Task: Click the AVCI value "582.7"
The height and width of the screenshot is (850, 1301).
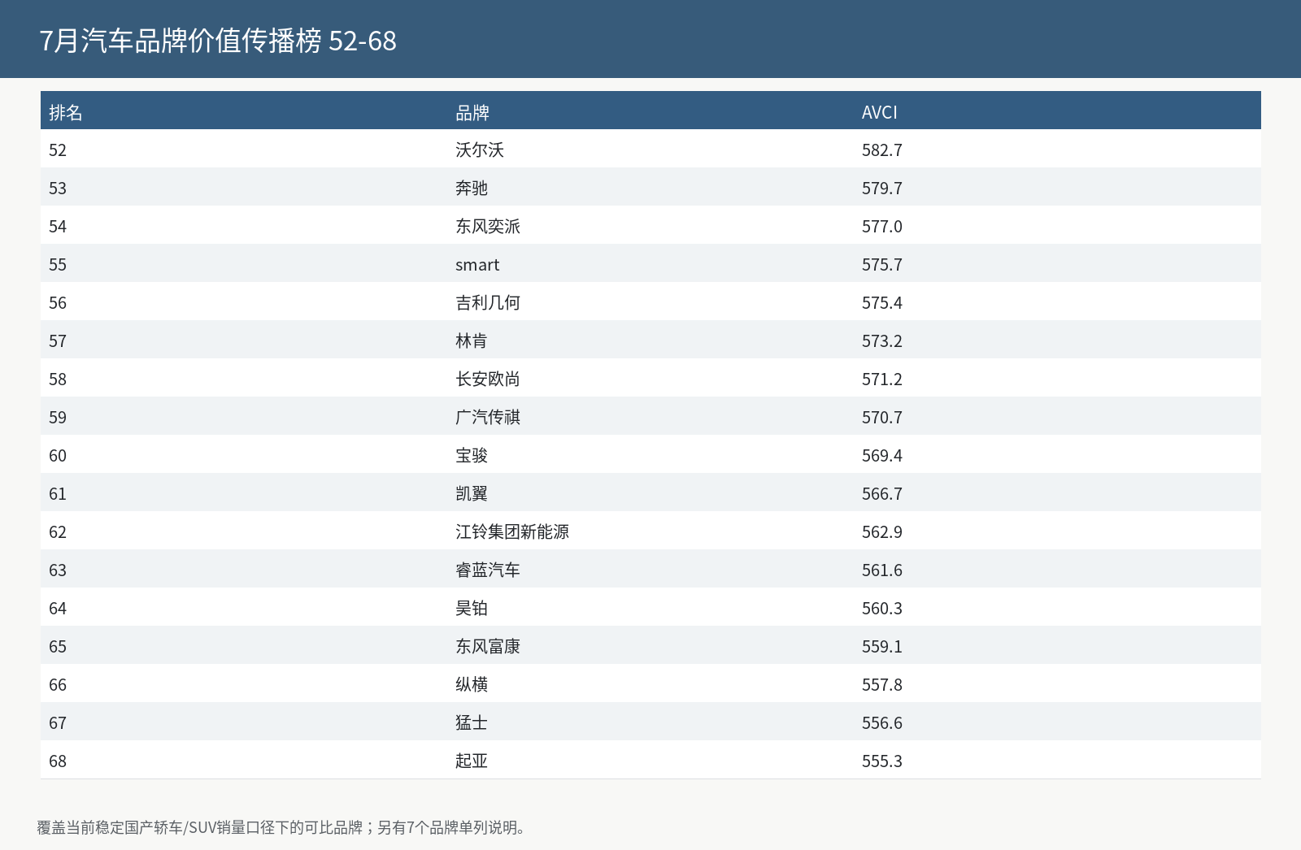Action: point(882,150)
